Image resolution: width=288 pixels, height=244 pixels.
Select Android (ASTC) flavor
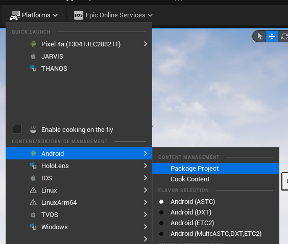point(215,202)
